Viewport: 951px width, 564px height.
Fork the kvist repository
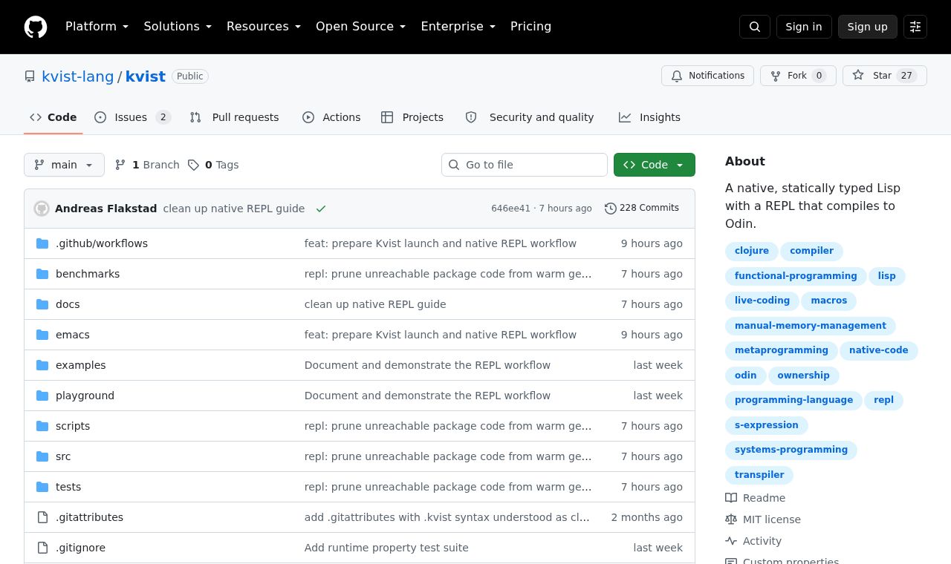(798, 76)
